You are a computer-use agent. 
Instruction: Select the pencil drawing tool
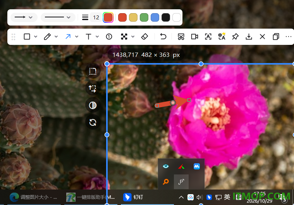pos(47,36)
